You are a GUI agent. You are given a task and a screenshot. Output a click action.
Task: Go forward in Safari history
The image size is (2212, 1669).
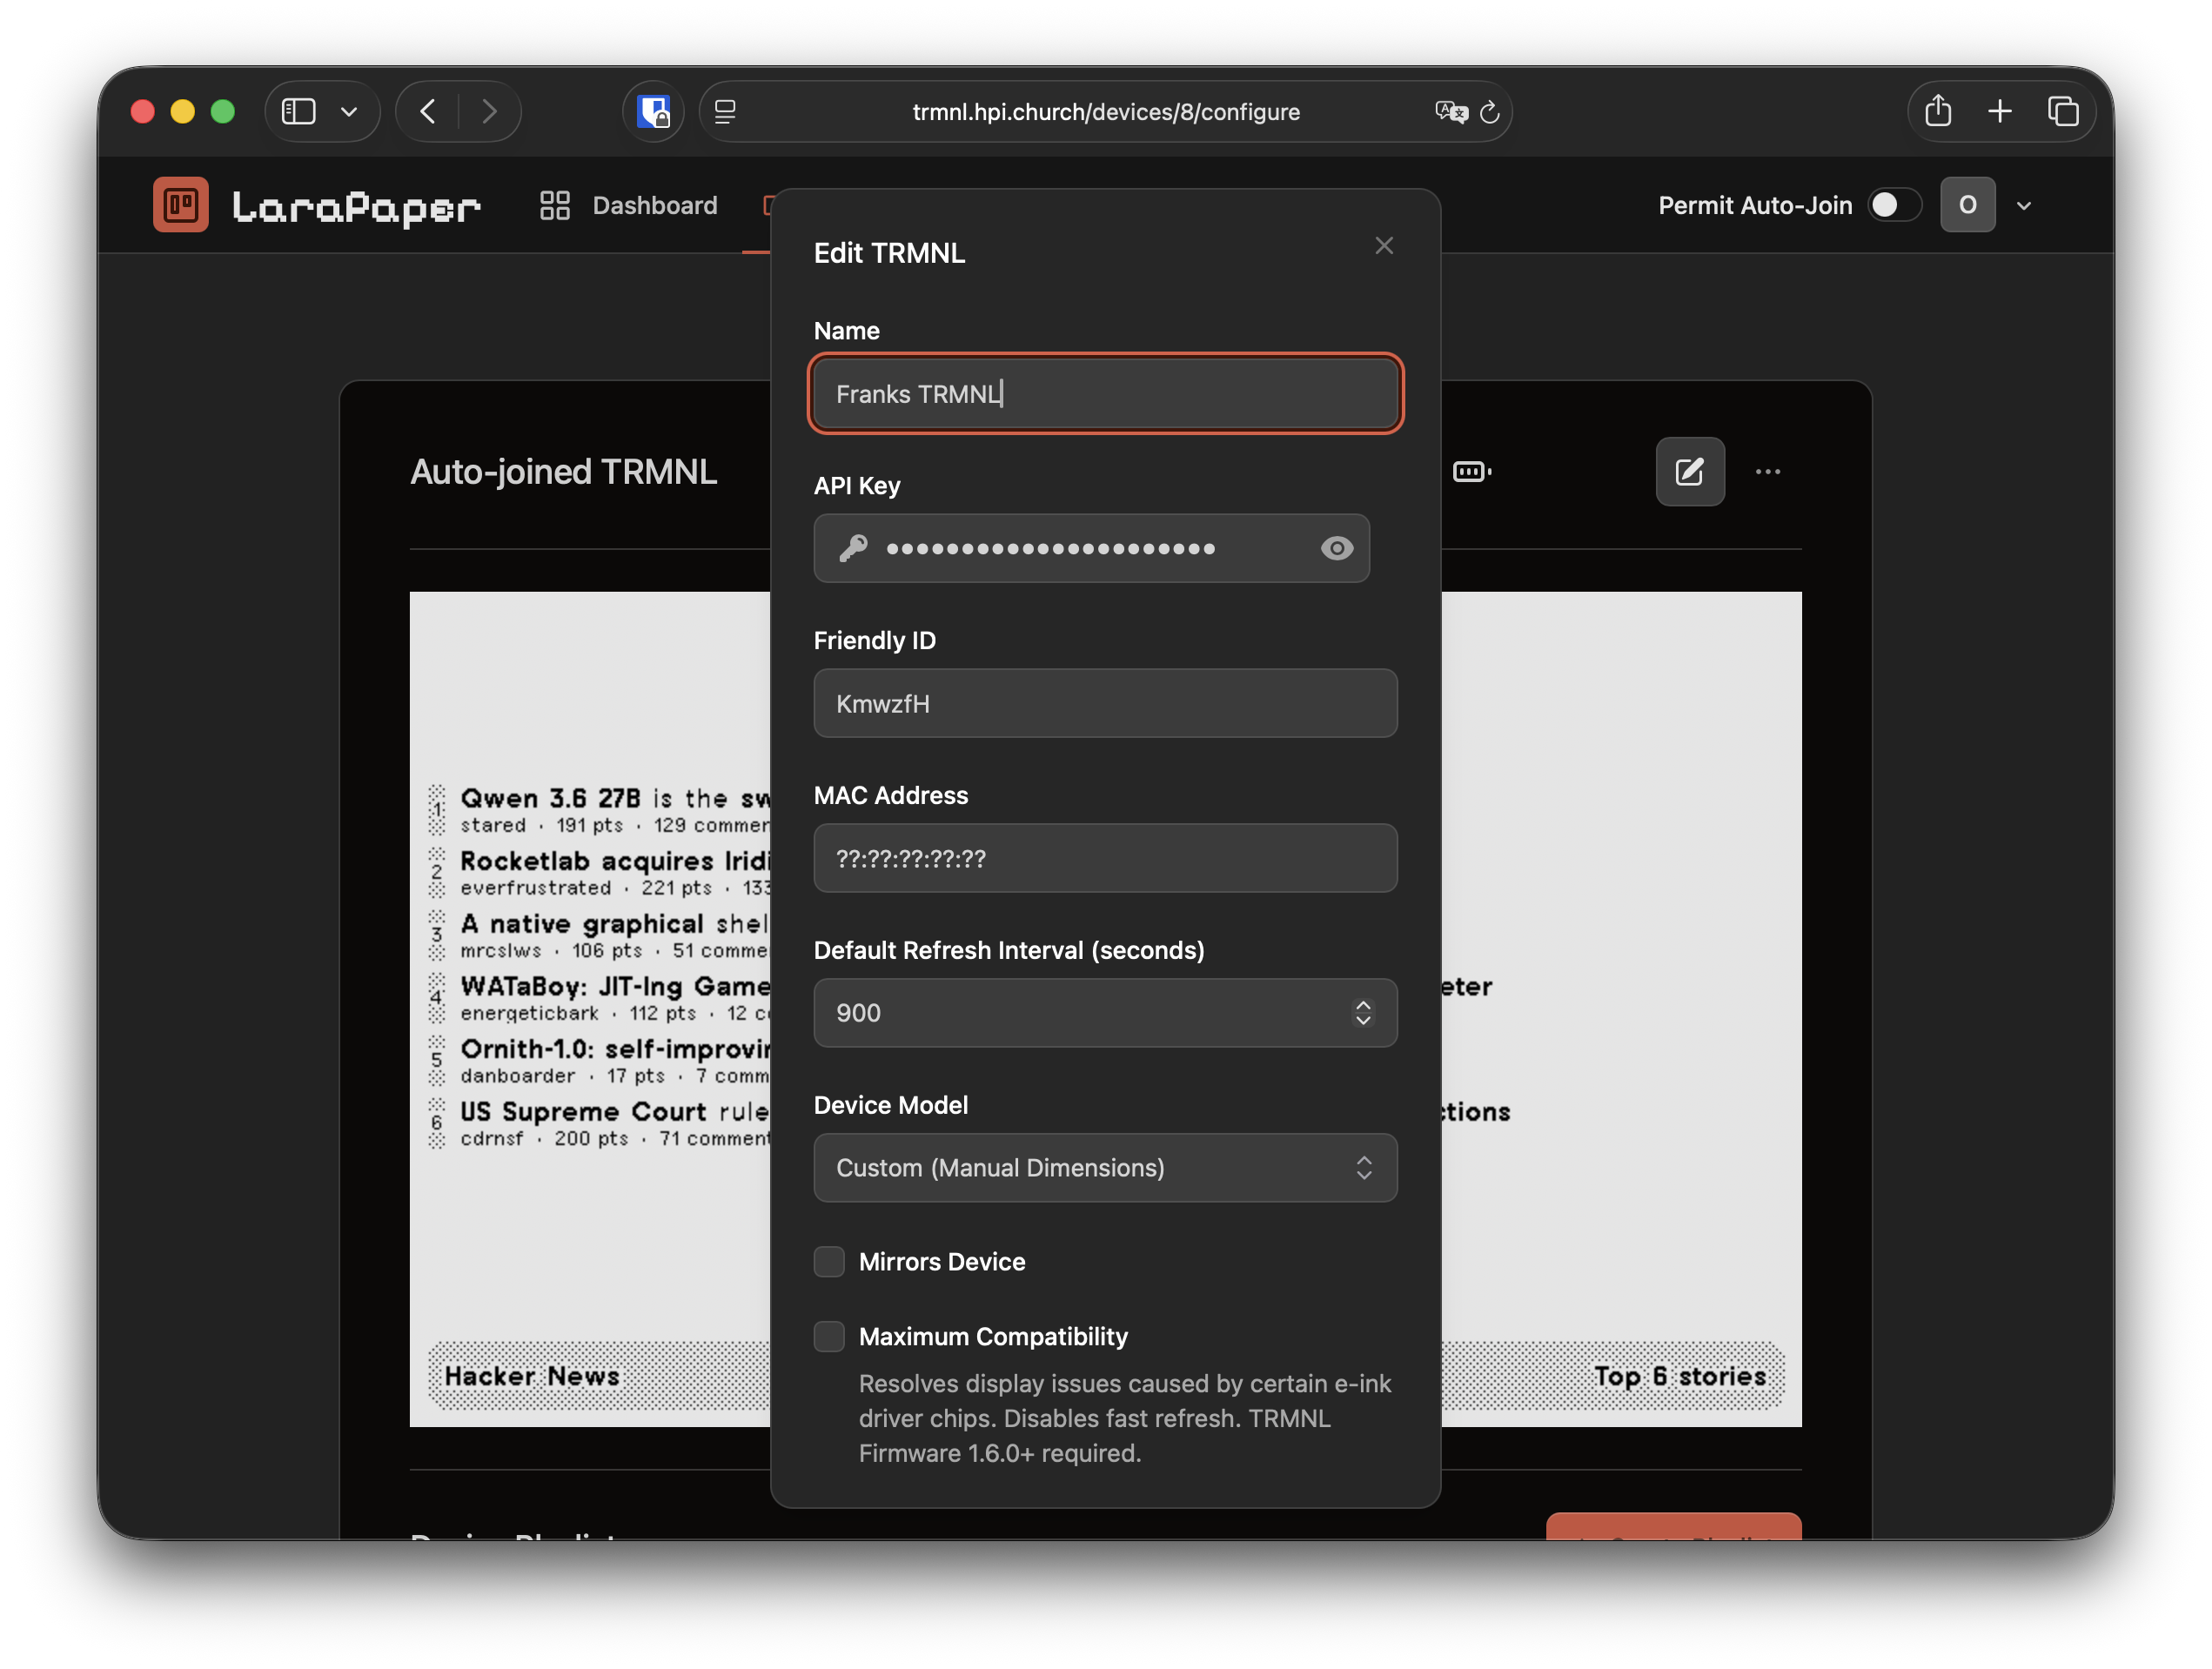pos(489,111)
